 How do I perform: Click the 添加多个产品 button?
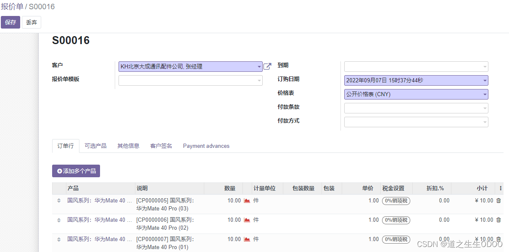click(76, 171)
